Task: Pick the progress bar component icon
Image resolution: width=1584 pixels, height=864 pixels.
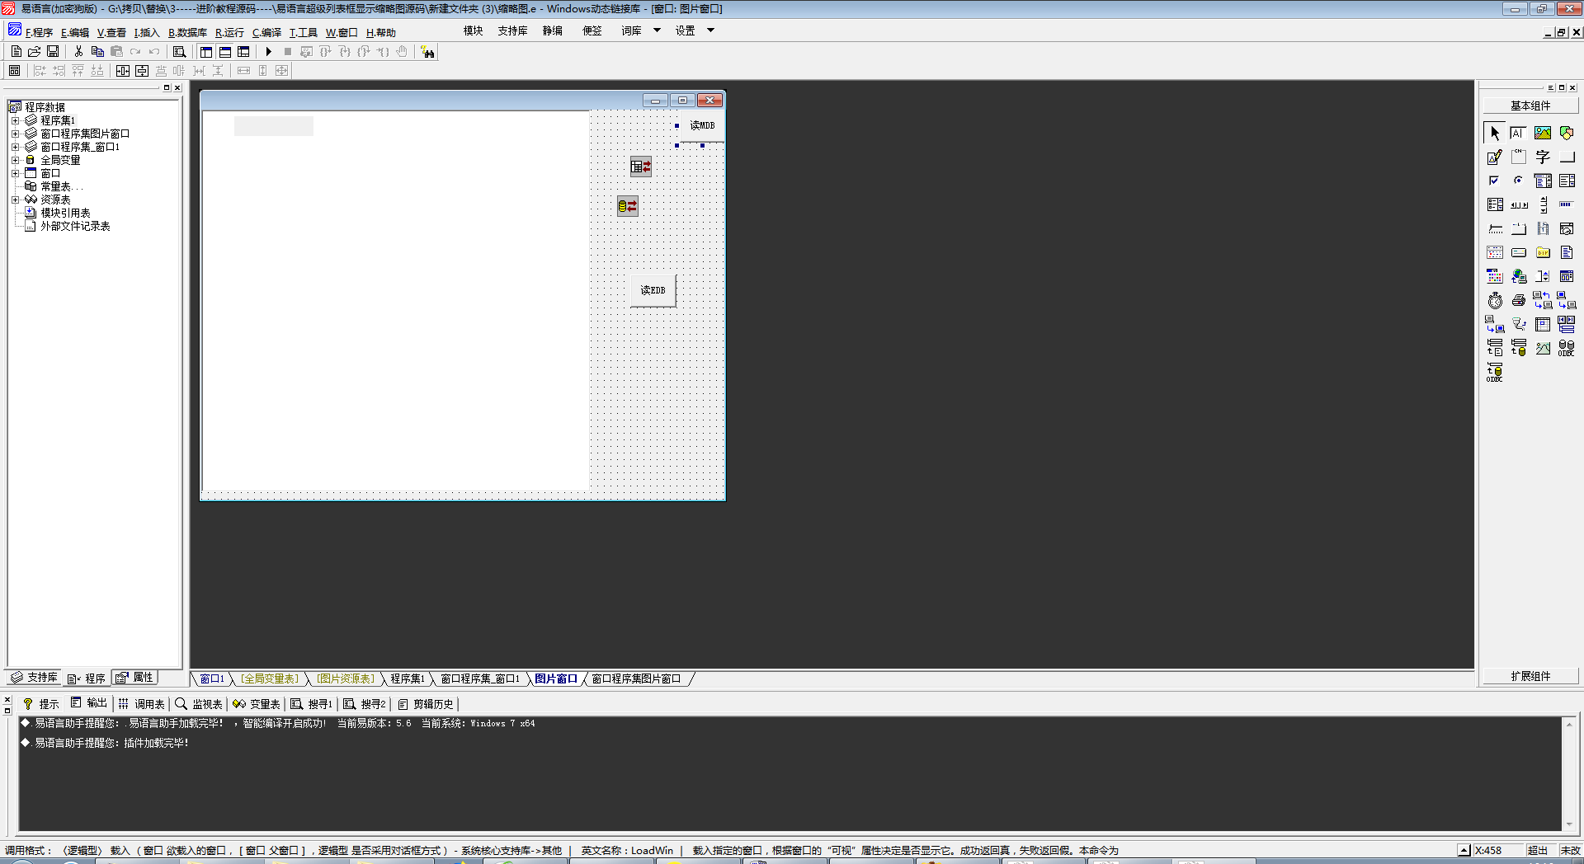Action: (x=1567, y=204)
